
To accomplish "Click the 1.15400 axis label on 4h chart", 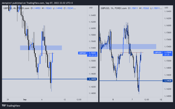I will [x=92, y=48].
